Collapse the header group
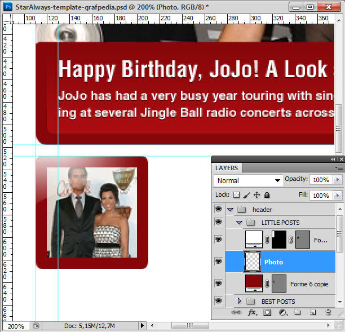Image resolution: width=345 pixels, height=332 pixels. [231, 210]
